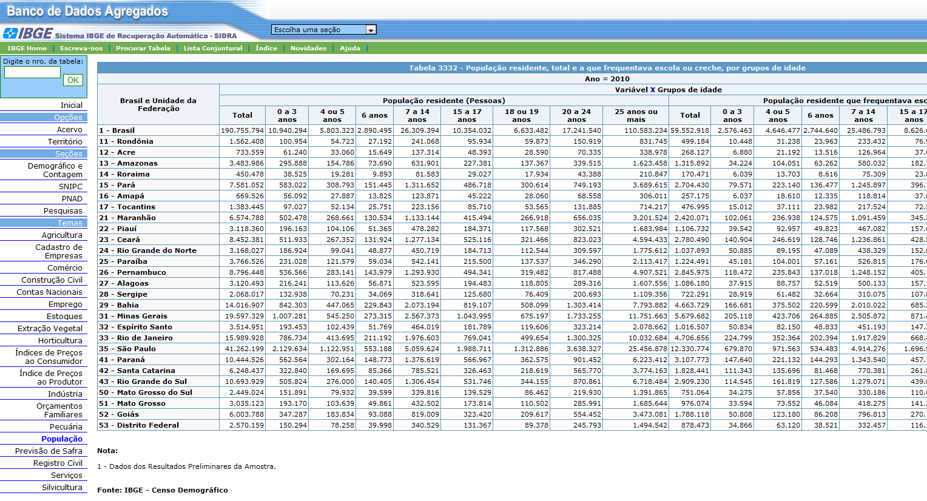Image resolution: width=927 pixels, height=501 pixels.
Task: Select Registro Civil theme
Action: [x=58, y=463]
